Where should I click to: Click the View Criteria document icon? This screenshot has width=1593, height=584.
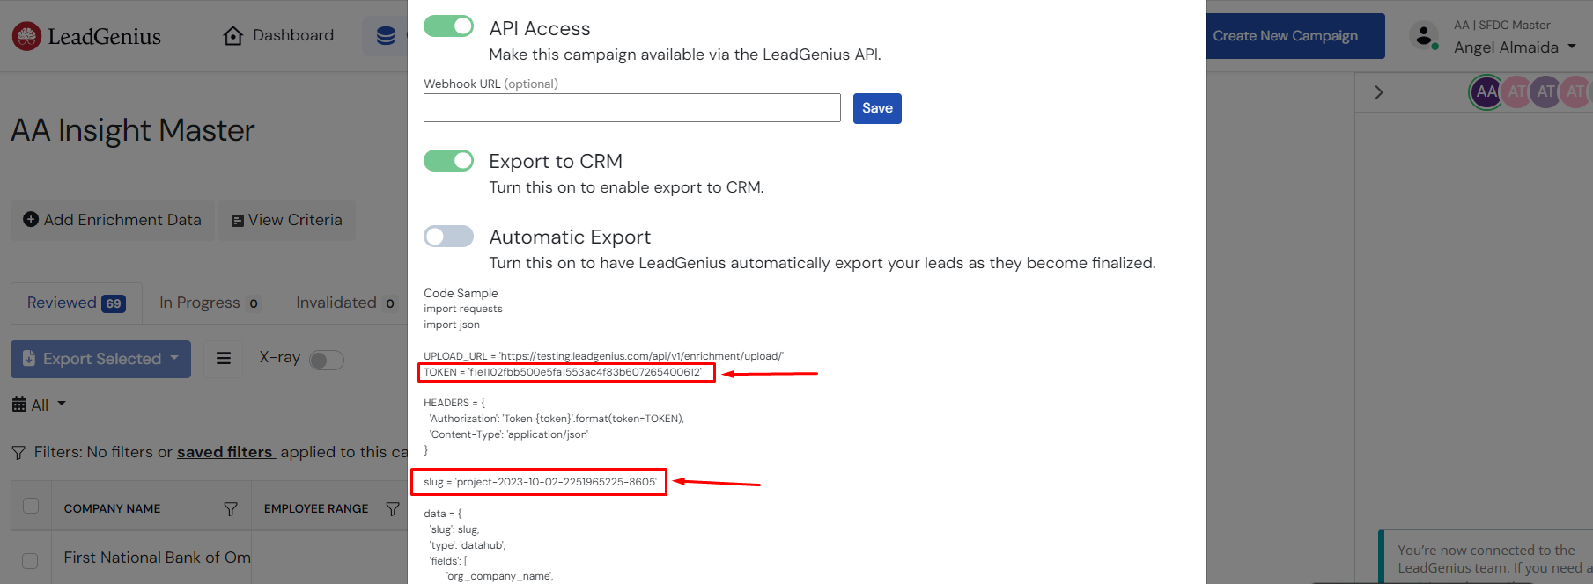point(237,221)
